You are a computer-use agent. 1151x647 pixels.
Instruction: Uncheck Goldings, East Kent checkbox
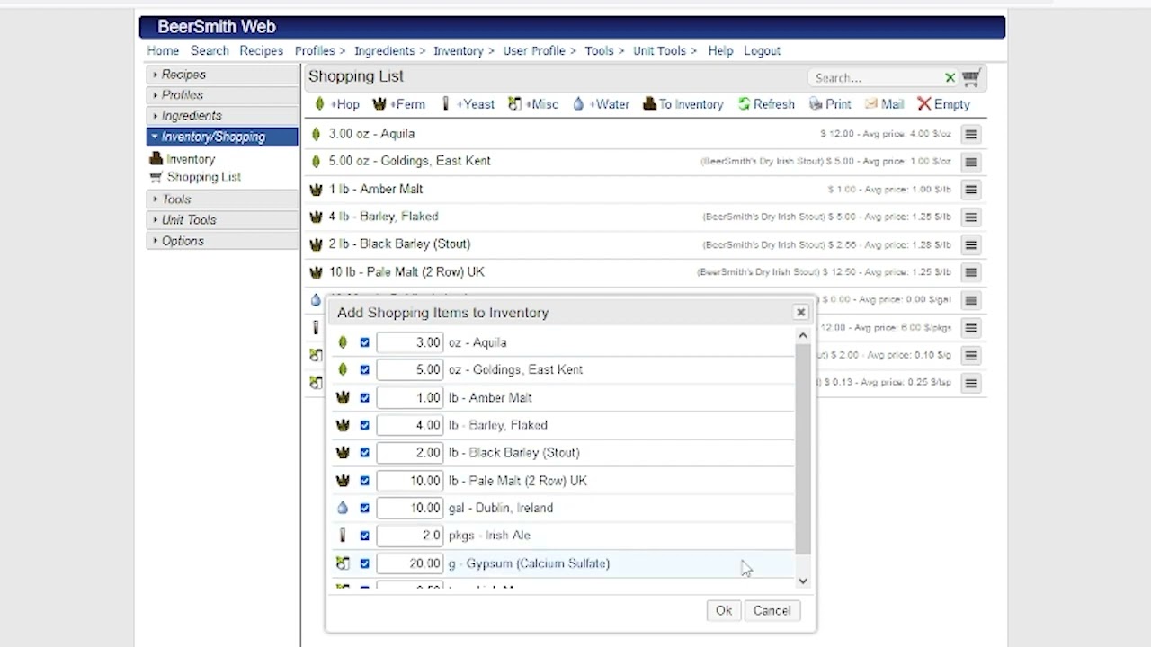coord(364,369)
